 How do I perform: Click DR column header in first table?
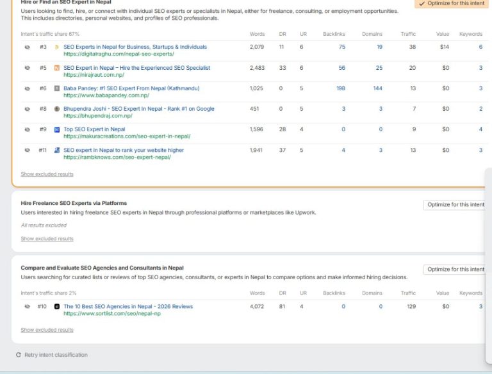pos(283,34)
